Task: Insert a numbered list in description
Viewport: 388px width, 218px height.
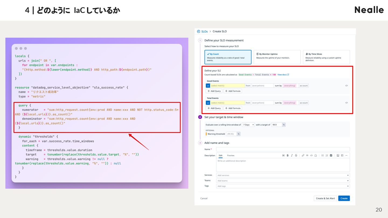Action: pyautogui.click(x=327, y=155)
